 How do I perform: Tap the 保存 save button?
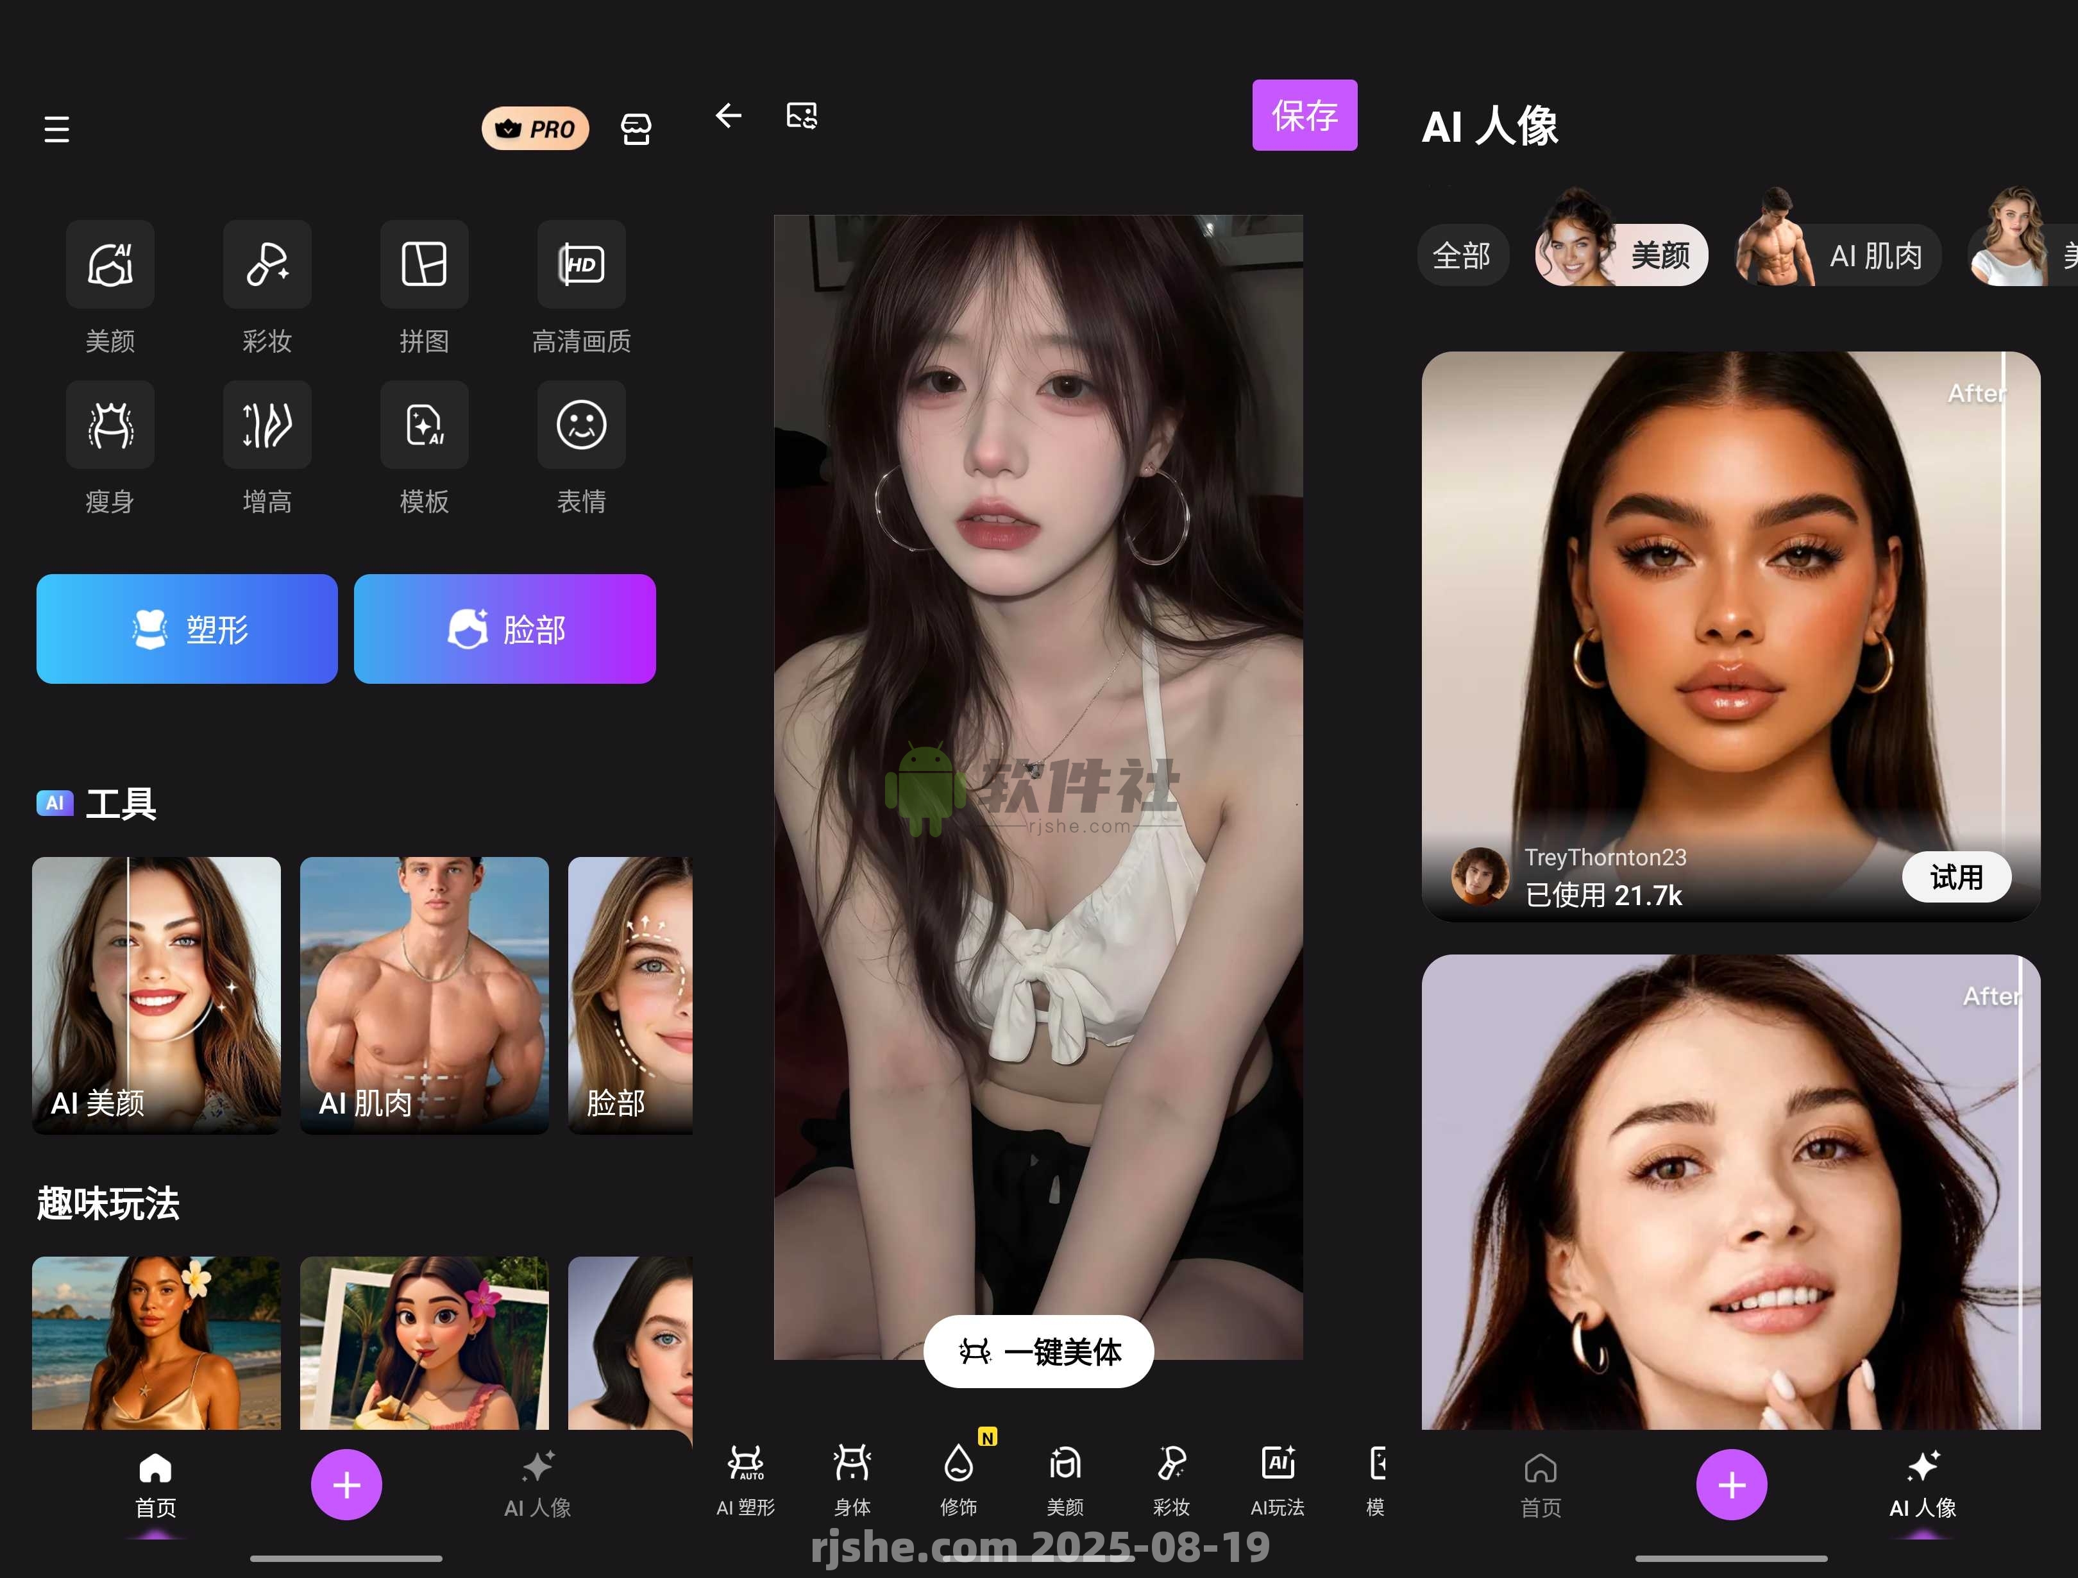coord(1305,115)
